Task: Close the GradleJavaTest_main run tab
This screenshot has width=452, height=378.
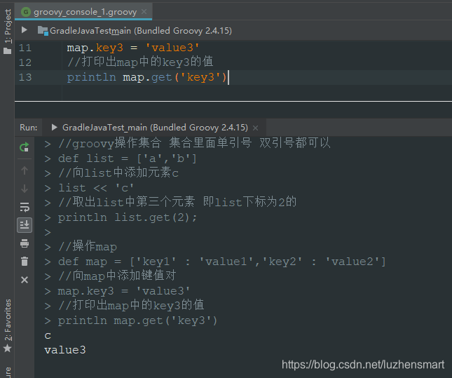Action: click(x=255, y=128)
